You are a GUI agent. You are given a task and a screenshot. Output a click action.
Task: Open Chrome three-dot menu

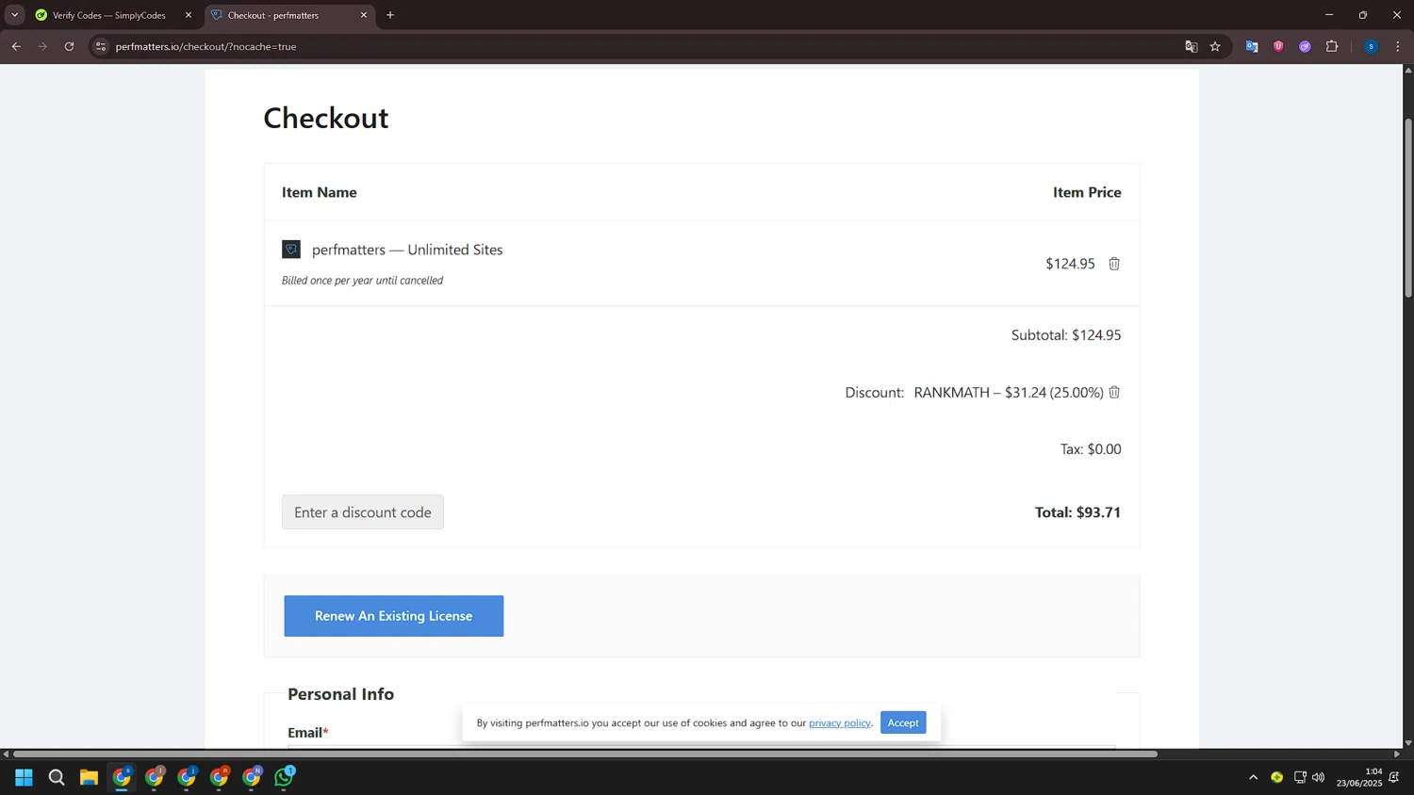(1397, 46)
